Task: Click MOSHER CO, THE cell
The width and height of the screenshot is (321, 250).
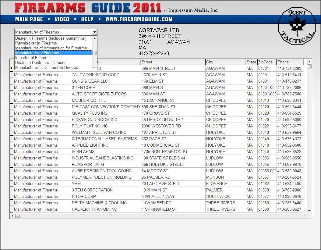Action: pyautogui.click(x=106, y=100)
